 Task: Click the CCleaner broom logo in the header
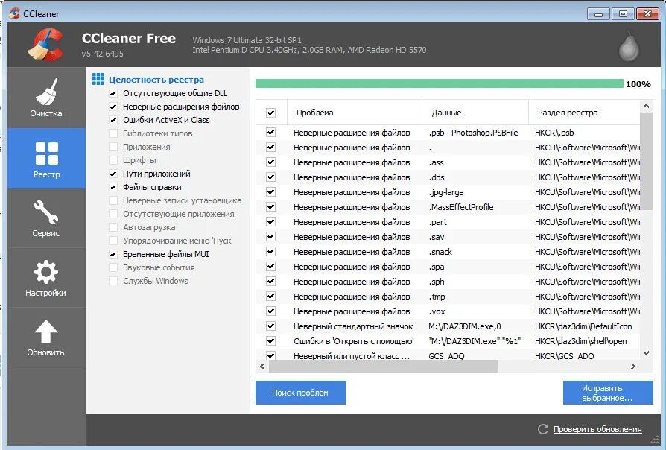(46, 44)
